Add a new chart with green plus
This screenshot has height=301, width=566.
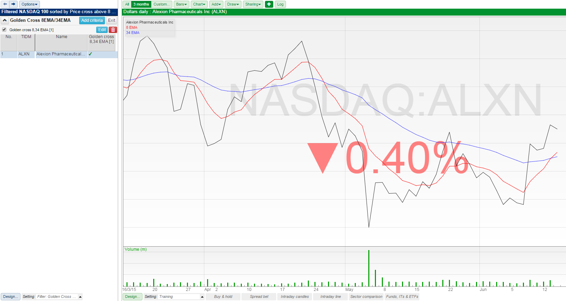point(269,4)
